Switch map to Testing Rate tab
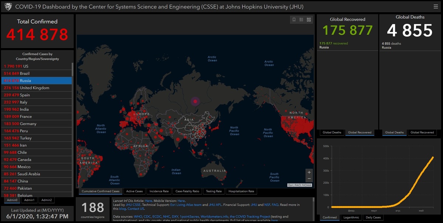Viewport: 443px width, 223px height. pos(214,191)
